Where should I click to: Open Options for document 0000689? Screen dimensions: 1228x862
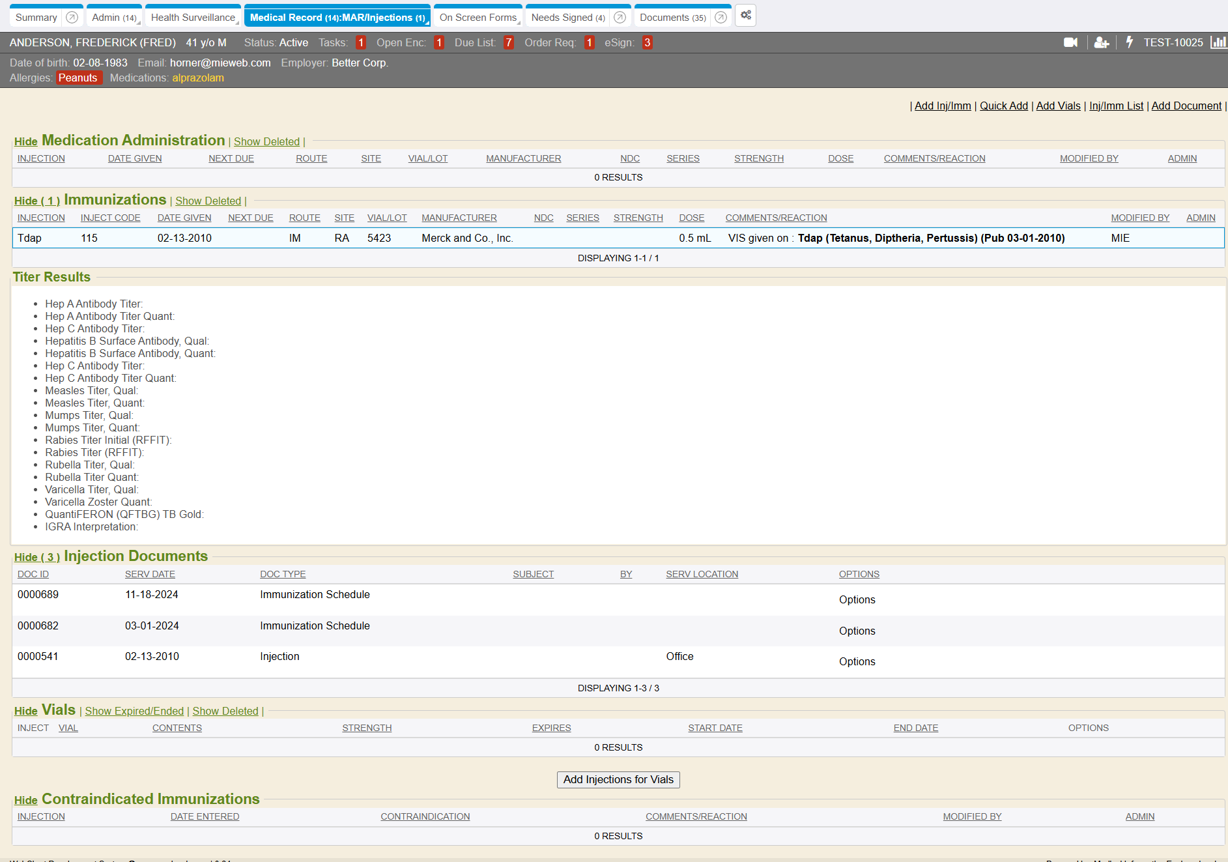coord(857,600)
